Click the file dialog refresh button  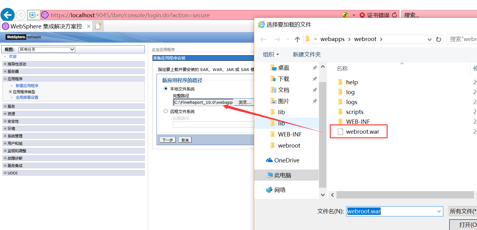(x=438, y=39)
